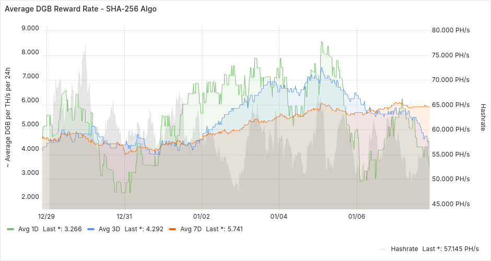Click the vertical Hashrate right axis title
Image resolution: width=491 pixels, height=261 pixels.
coord(483,116)
